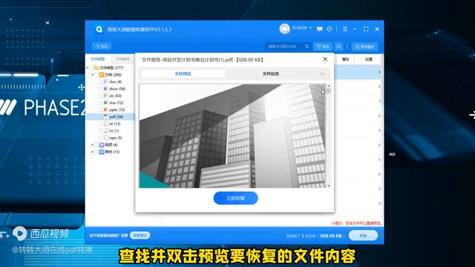
Task: Check the et (13) checkbox
Action: tap(101, 124)
